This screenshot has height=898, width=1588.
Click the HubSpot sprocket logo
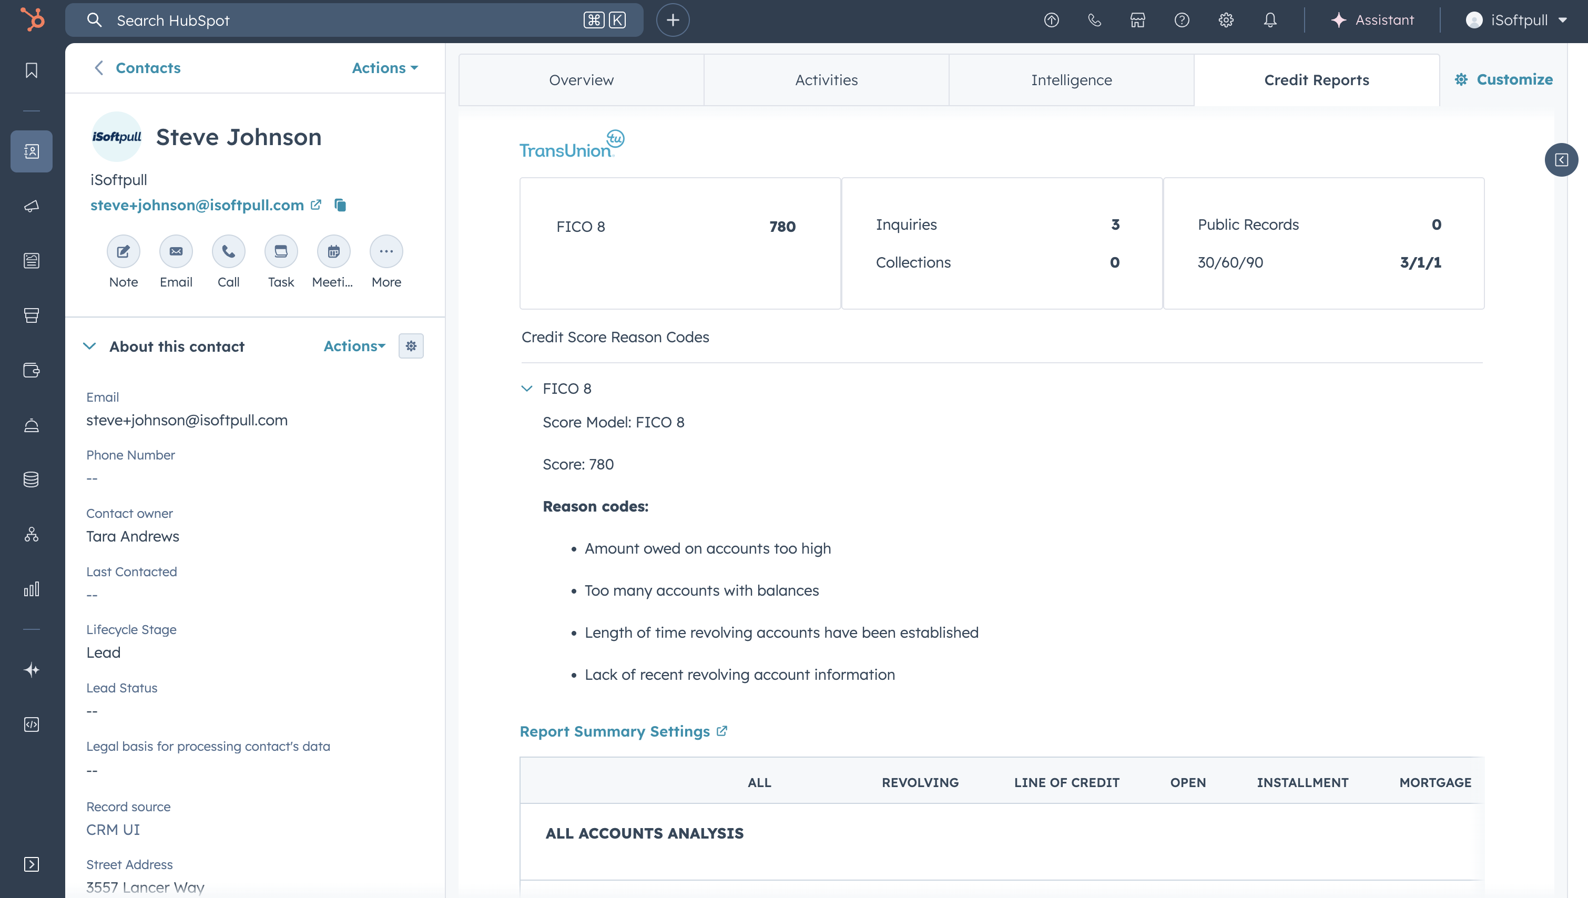(32, 19)
